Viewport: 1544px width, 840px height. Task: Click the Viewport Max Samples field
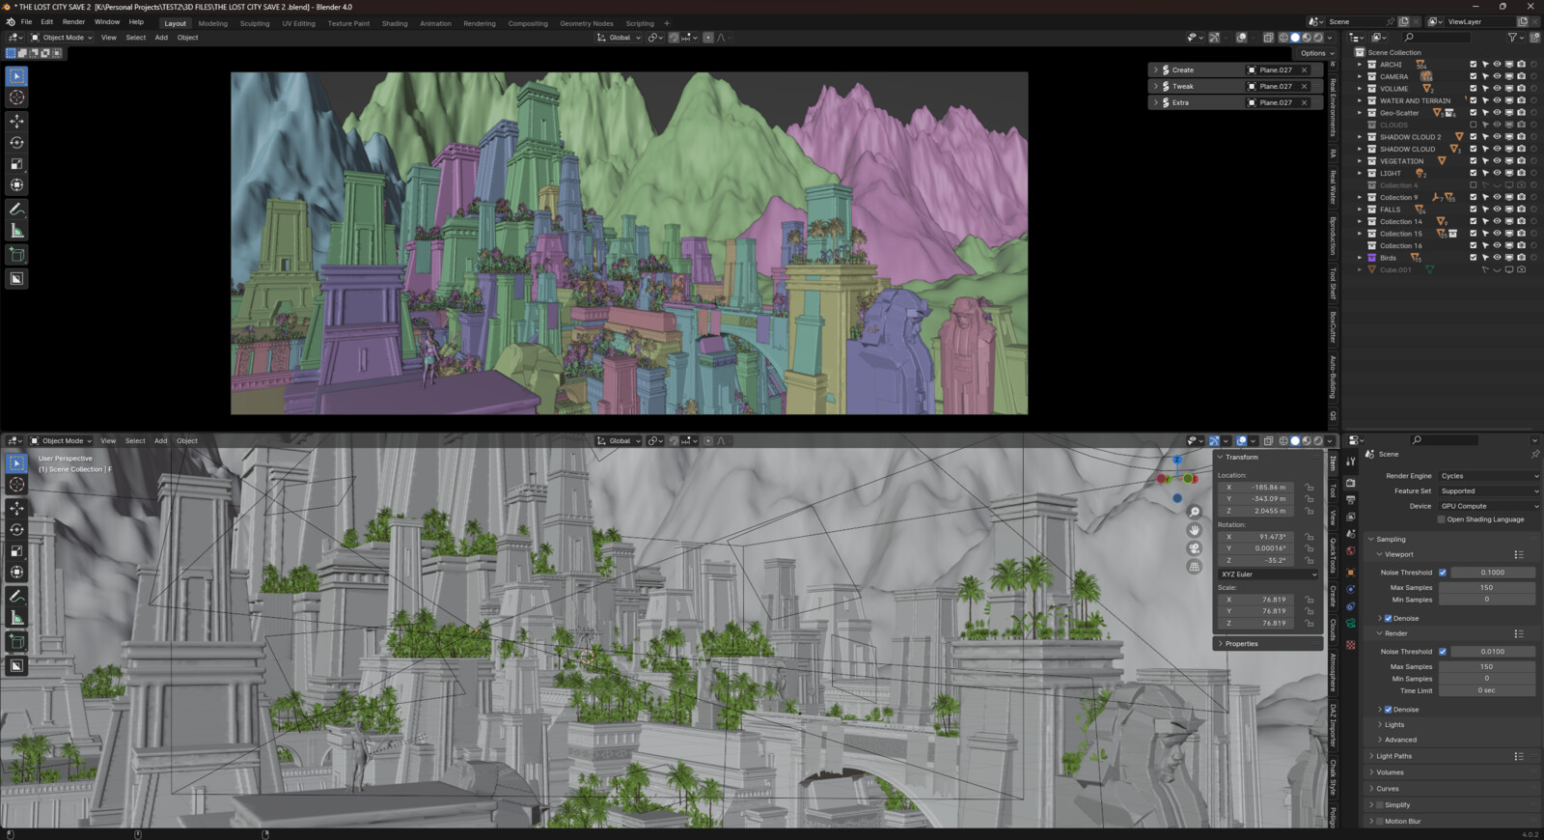(1487, 588)
